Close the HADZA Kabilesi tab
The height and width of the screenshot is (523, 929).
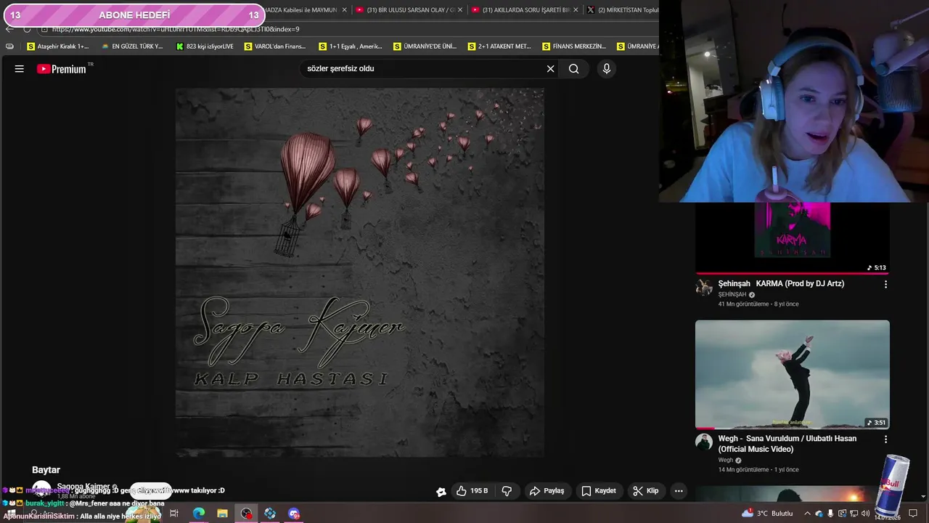345,10
